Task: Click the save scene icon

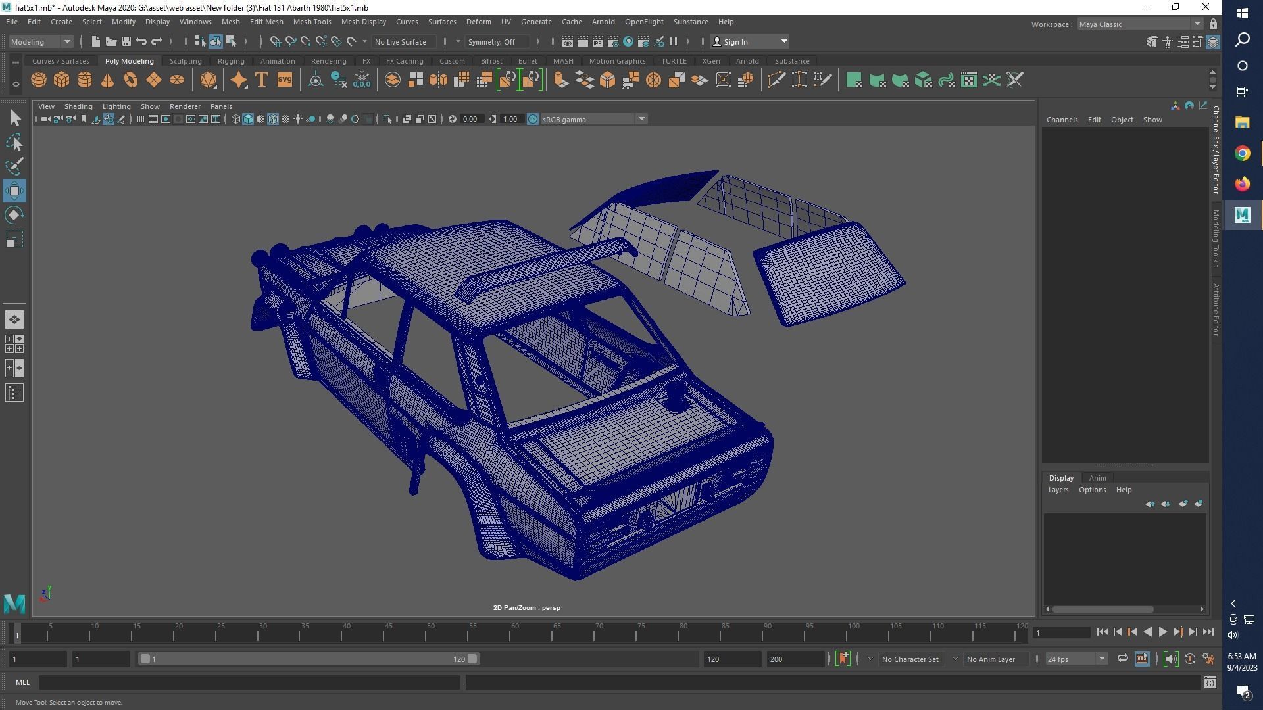Action: point(126,41)
